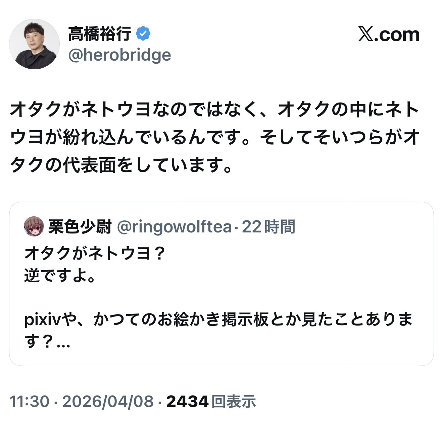This screenshot has width=443, height=421.
Task: Expand truncated quote via the ellipsis
Action: (x=63, y=342)
